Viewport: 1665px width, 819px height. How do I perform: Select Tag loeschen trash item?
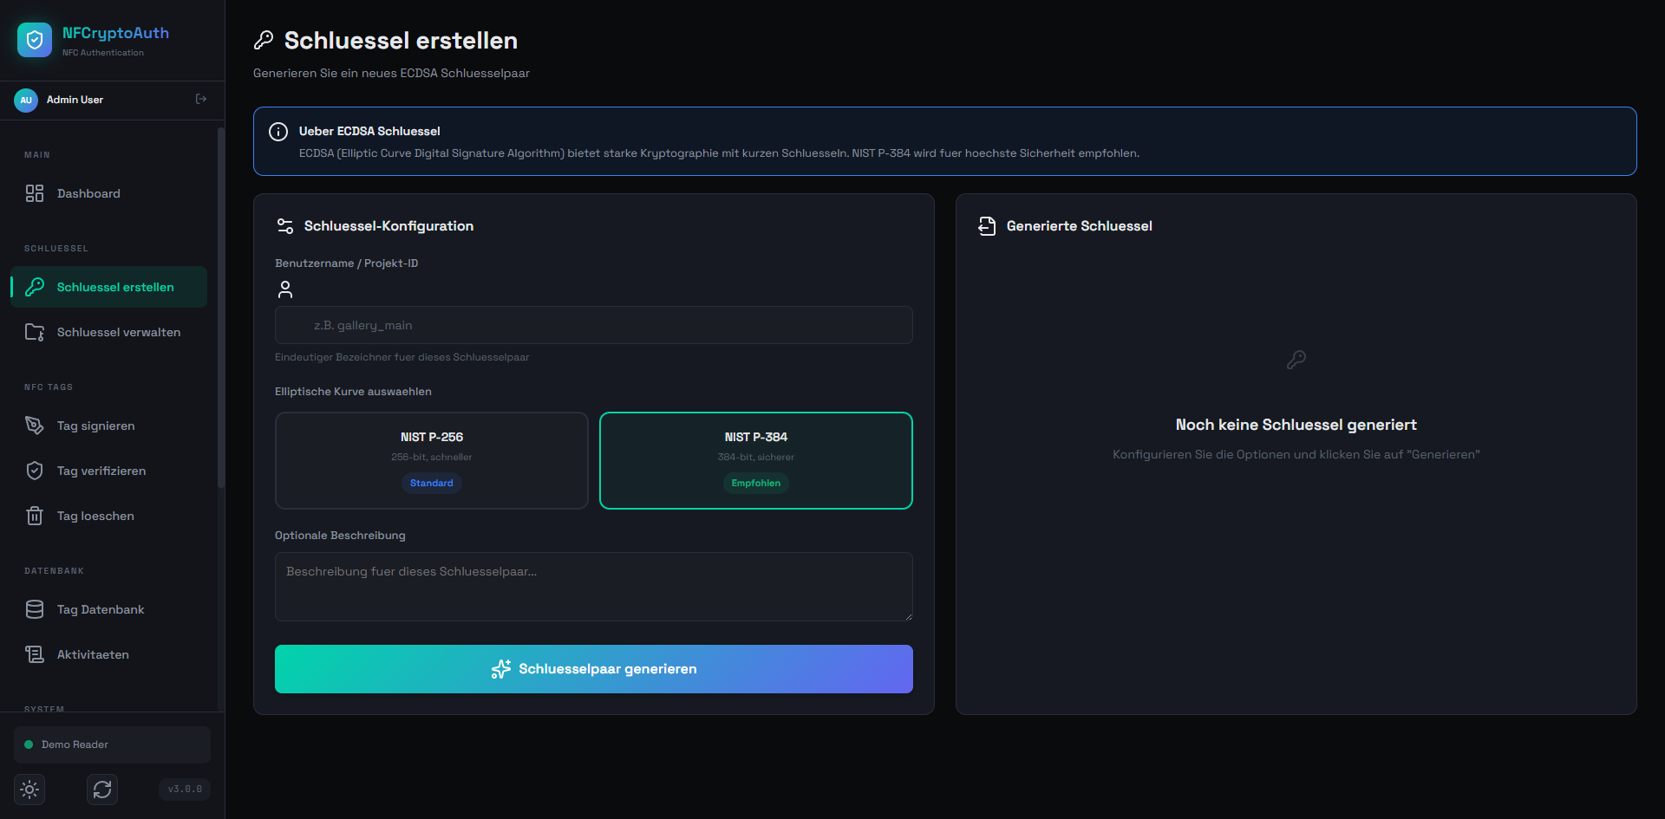point(95,516)
